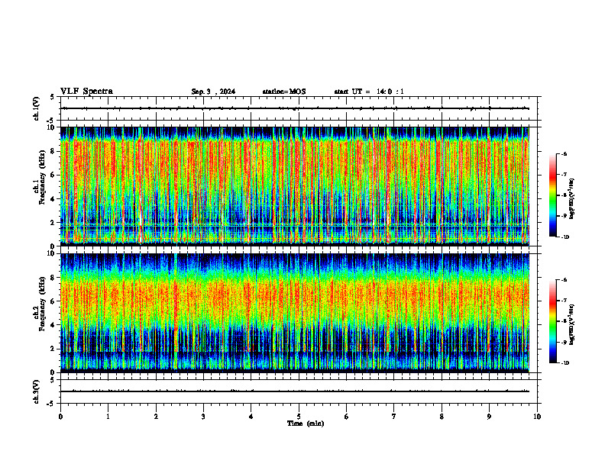
Task: Click the "5" tick on the time axis
Action: click(299, 417)
